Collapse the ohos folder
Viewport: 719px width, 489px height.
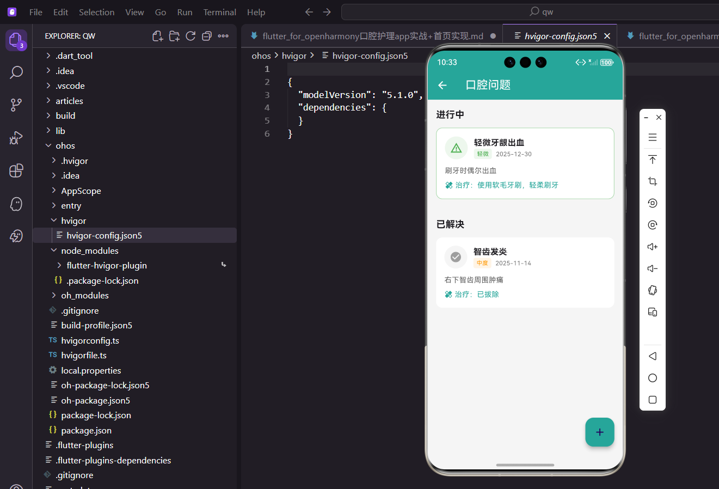pyautogui.click(x=134, y=145)
